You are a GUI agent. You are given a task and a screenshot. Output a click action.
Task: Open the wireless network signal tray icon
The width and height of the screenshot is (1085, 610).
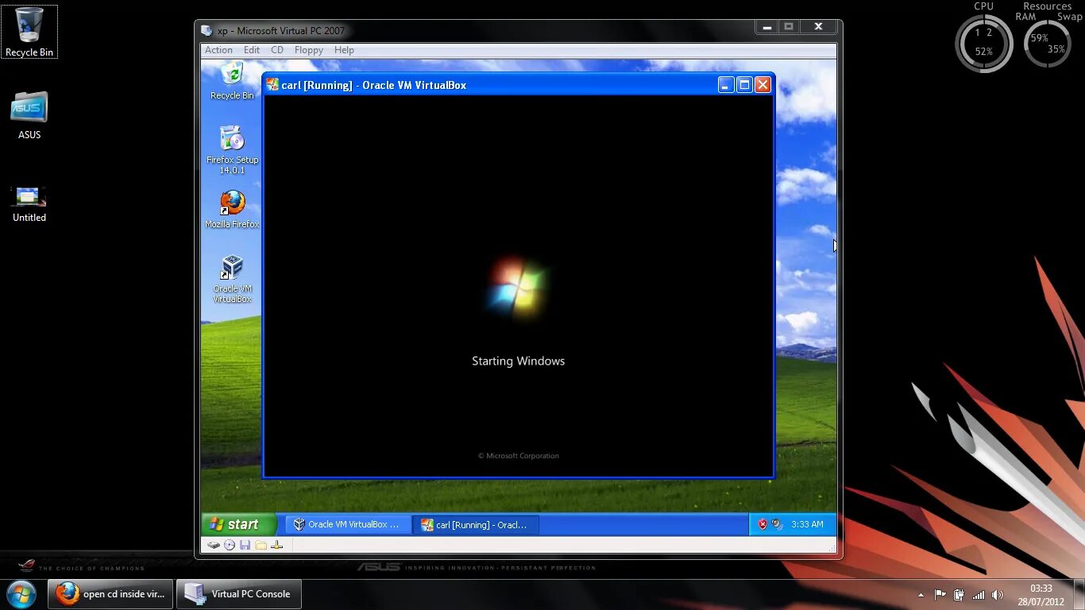point(979,594)
